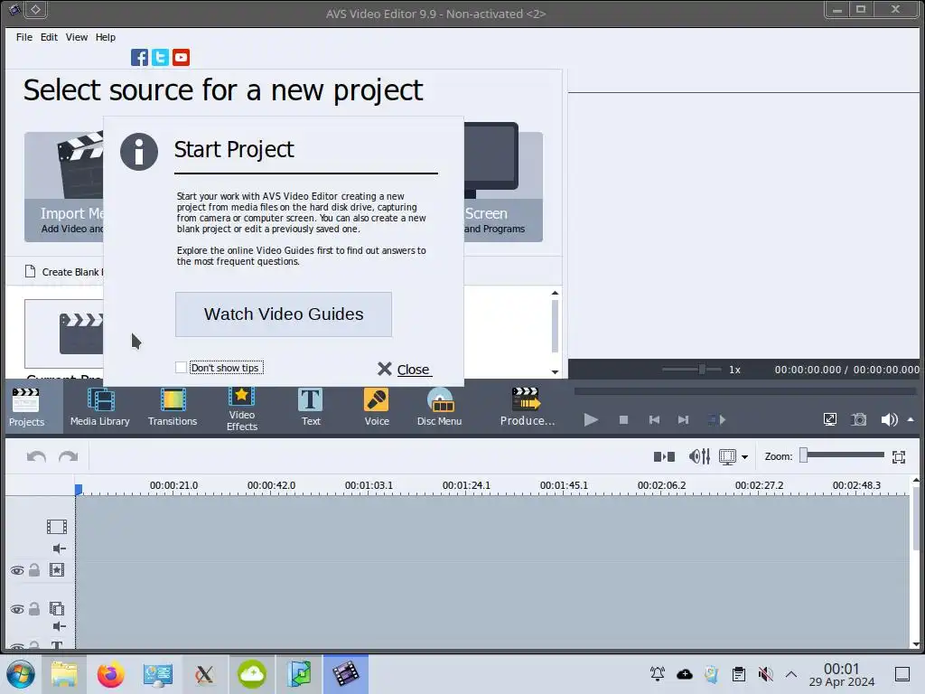Open the File menu
Screen dimensions: 925x694
[24, 36]
